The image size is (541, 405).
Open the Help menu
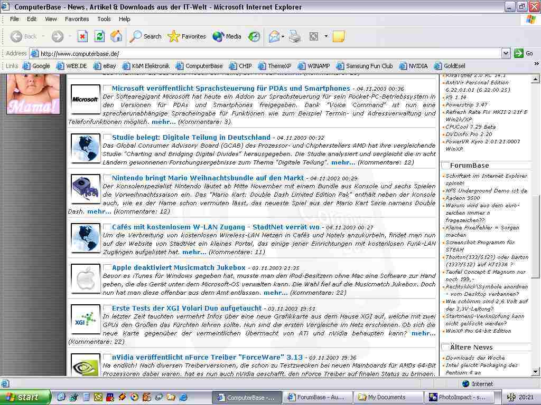[125, 19]
